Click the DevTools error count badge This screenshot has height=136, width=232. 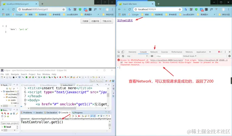220,52
